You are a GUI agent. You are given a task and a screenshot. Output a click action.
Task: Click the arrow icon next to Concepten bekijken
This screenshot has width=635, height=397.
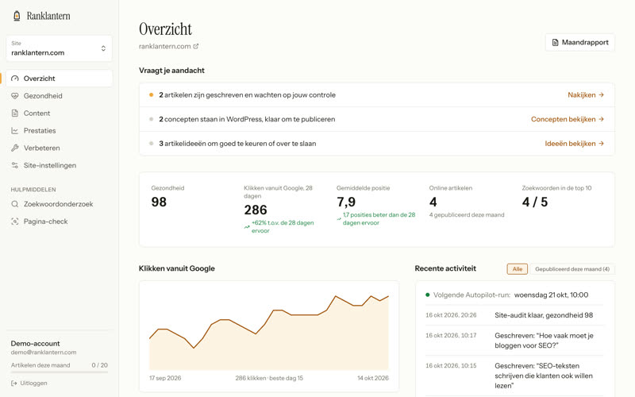coord(602,119)
